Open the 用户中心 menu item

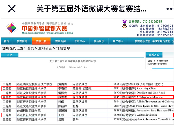click(x=118, y=41)
